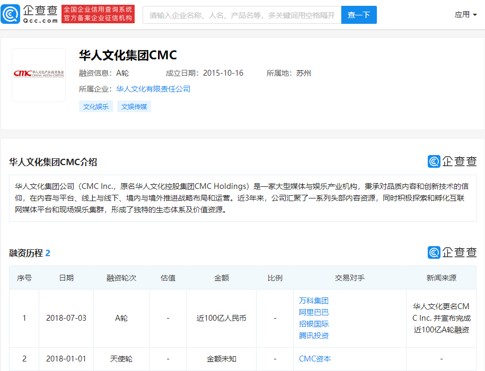The width and height of the screenshot is (485, 371).
Task: Open the 应用 dropdown menu
Action: point(465,14)
